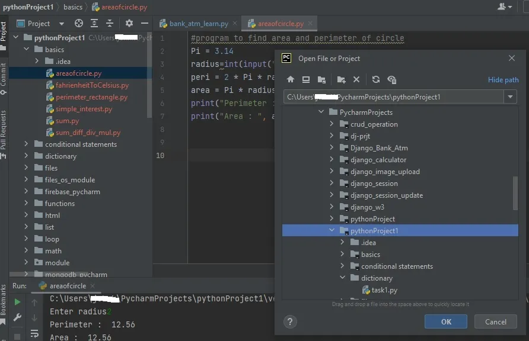Click the dialog path input field

393,97
